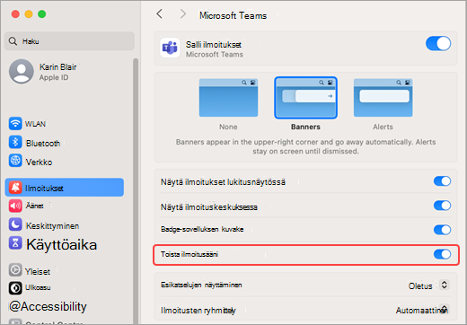Screen dimensions: 467x325
Task: Click the Ulkoasu appearance icon
Action: pos(15,288)
